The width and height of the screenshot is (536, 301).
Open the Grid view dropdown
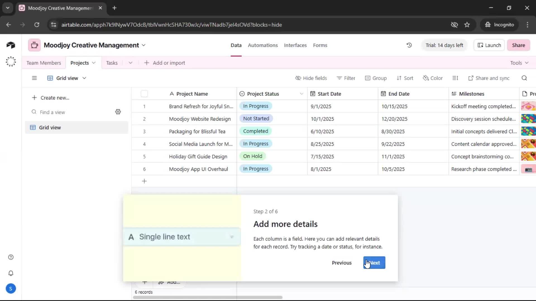coord(67,78)
